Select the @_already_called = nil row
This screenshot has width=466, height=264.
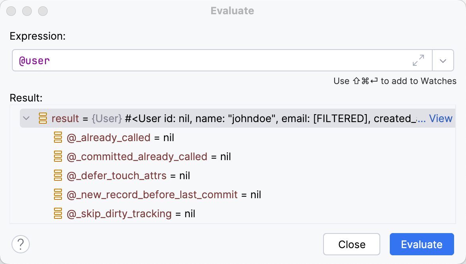click(x=121, y=138)
